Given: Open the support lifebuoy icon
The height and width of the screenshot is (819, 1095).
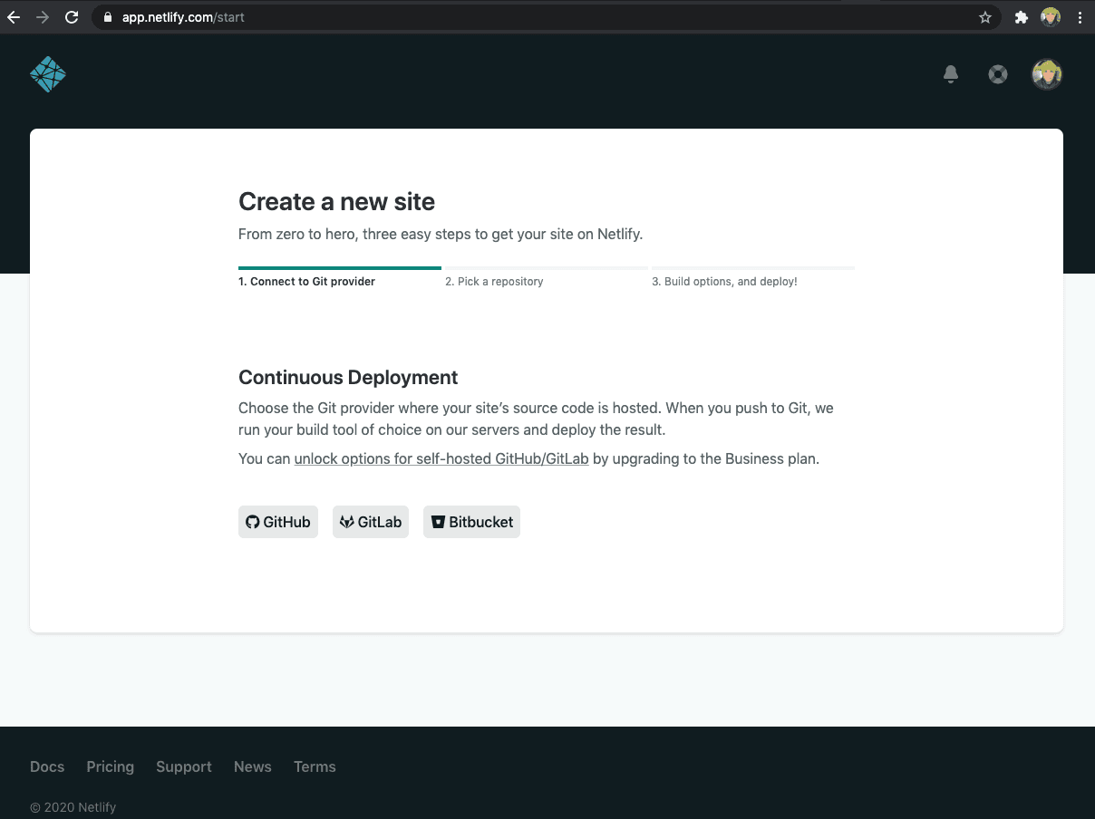Looking at the screenshot, I should [x=998, y=74].
